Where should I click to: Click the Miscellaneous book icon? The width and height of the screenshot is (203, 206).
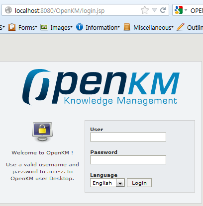point(127,27)
